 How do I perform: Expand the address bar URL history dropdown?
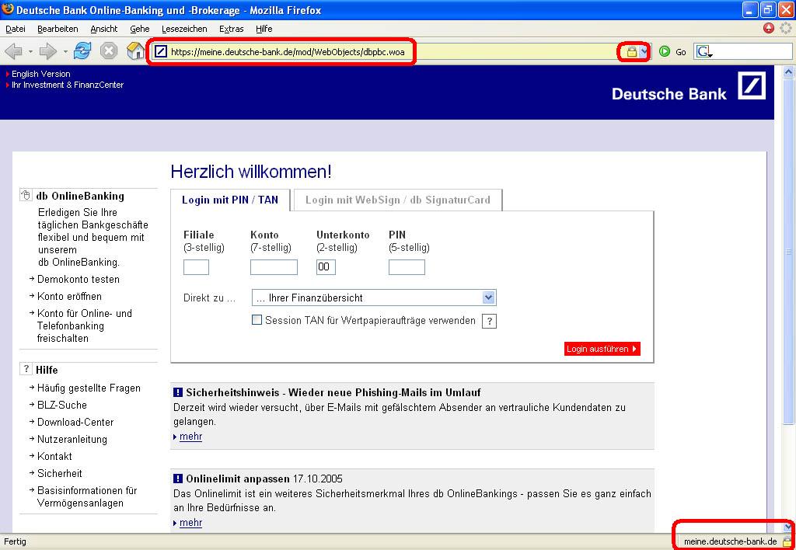[644, 52]
